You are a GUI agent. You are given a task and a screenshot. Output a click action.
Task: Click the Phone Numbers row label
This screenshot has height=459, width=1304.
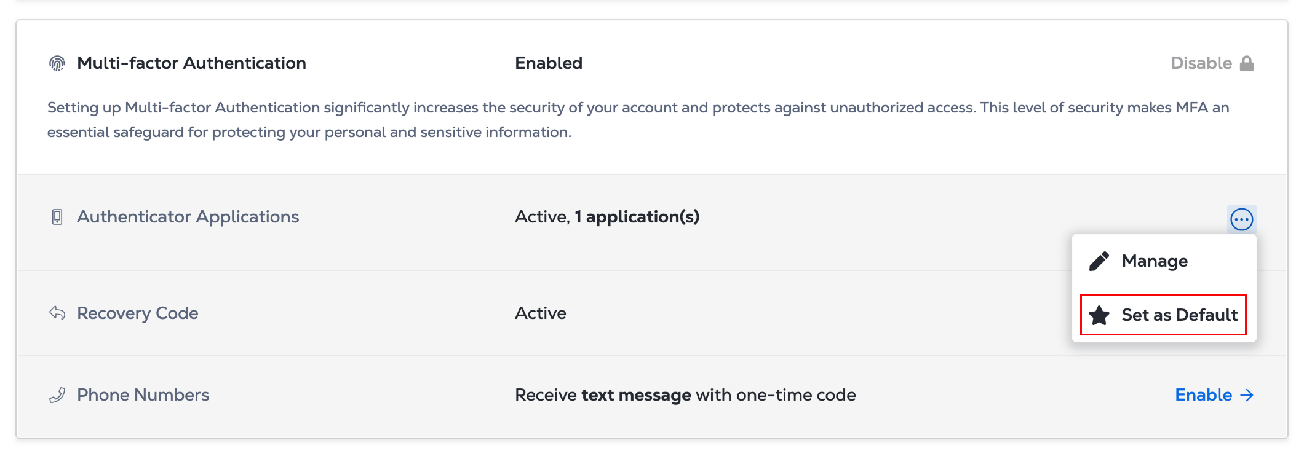coord(143,395)
